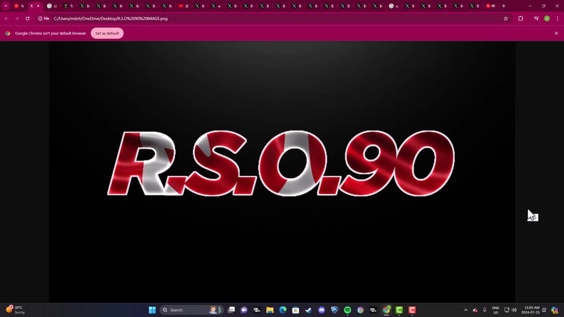Expand the hidden system tray icons chevron
Screen dimensions: 564x317
pos(466,310)
